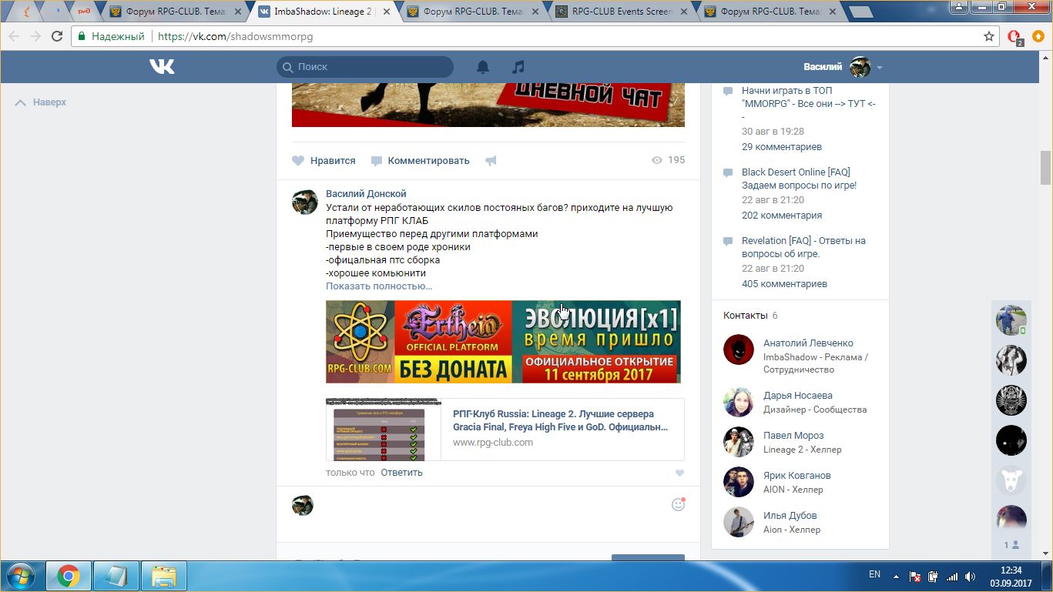
Task: Open the red Opera-style extension icon
Action: click(1014, 37)
